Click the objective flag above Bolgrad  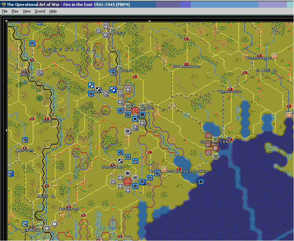tap(69, 207)
